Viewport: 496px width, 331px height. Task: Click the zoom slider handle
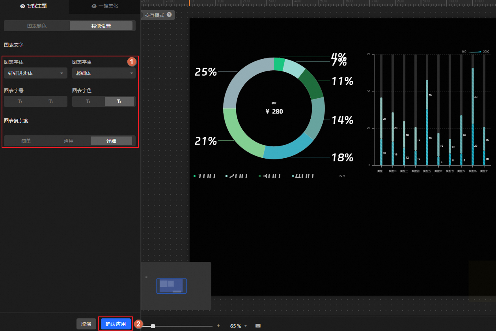(153, 326)
